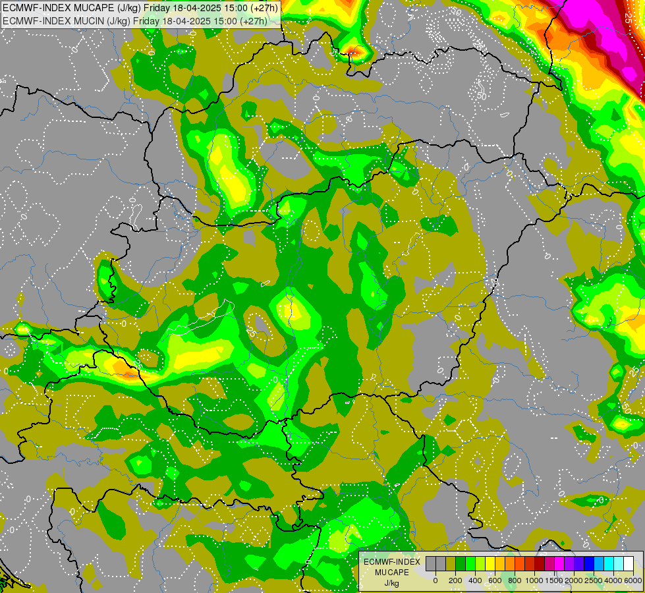Image resolution: width=645 pixels, height=593 pixels.
Task: Click the dark red legend swatch
Action: pyautogui.click(x=540, y=564)
